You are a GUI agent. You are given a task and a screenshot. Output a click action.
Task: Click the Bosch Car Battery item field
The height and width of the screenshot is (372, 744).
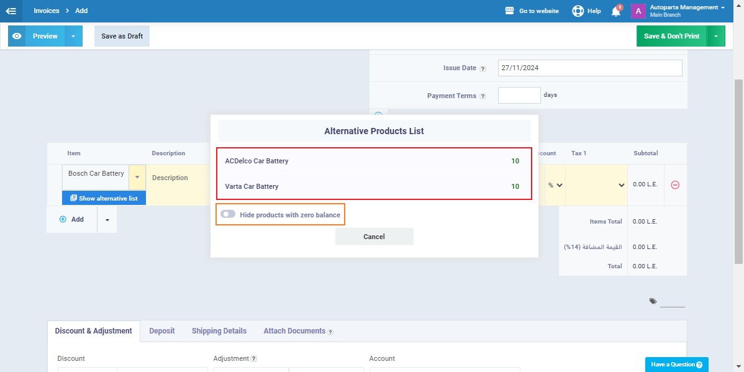pos(96,177)
